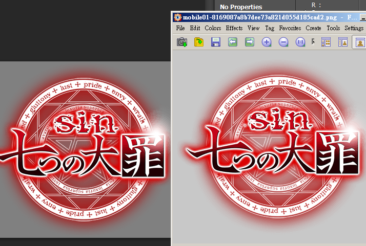Open the Create menu
The image size is (366, 246).
[x=314, y=28]
